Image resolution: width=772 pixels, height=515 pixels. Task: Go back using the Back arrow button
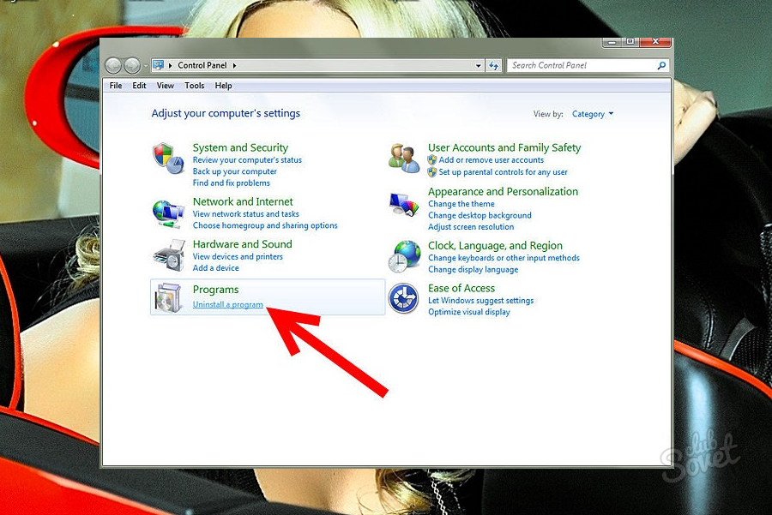pos(114,65)
